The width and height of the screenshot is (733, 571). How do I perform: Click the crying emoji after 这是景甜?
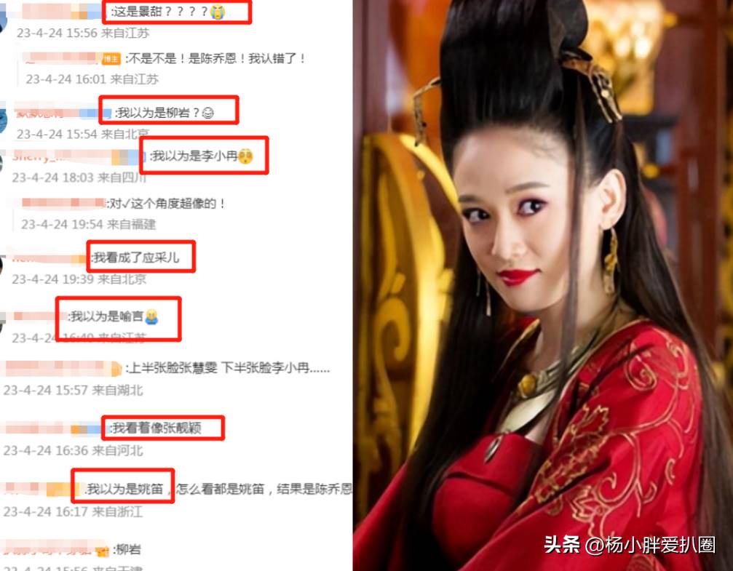[x=218, y=12]
